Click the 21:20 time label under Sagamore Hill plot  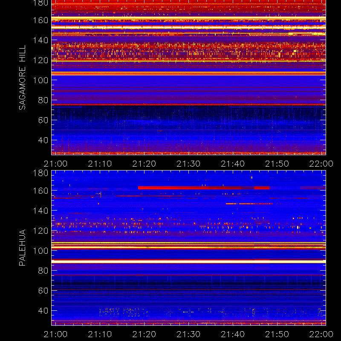144,164
